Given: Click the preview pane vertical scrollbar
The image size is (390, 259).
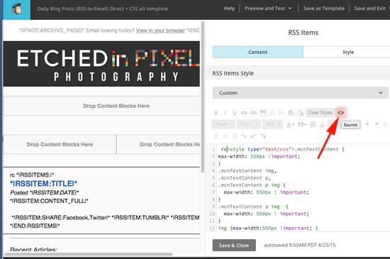Looking at the screenshot, I should coord(203,97).
